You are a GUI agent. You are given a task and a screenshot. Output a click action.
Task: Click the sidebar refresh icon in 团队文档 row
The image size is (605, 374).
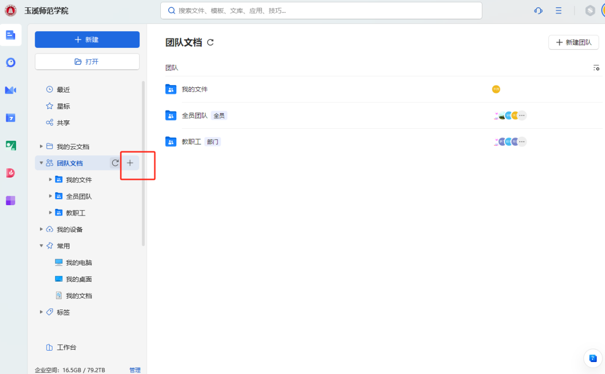(x=115, y=163)
